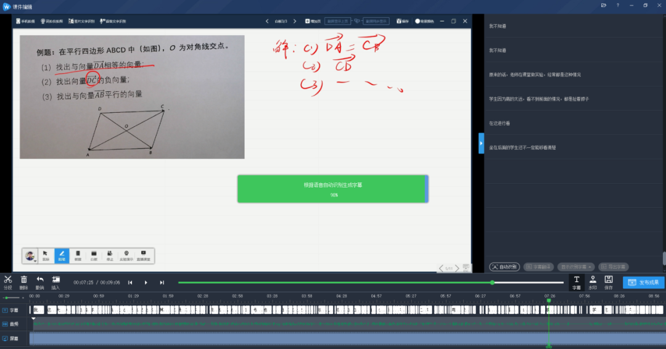Image resolution: width=666 pixels, height=349 pixels.
Task: Click the 自动识别 auto recognize button
Action: pyautogui.click(x=504, y=267)
